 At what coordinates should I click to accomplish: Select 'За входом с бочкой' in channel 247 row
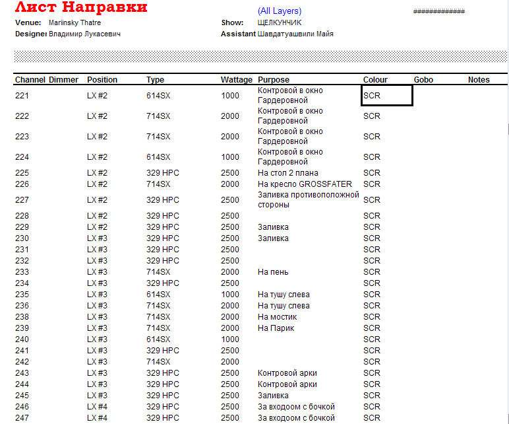(x=296, y=418)
